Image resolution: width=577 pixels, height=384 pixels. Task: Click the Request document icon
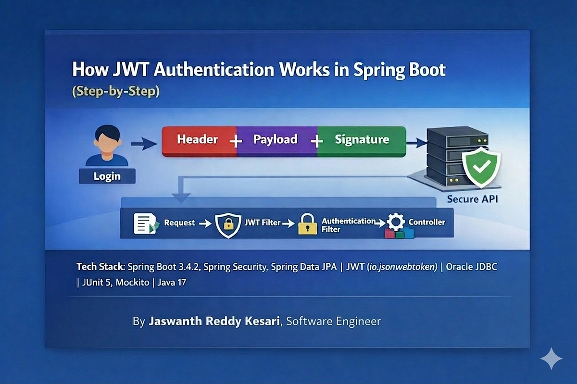[x=146, y=223]
